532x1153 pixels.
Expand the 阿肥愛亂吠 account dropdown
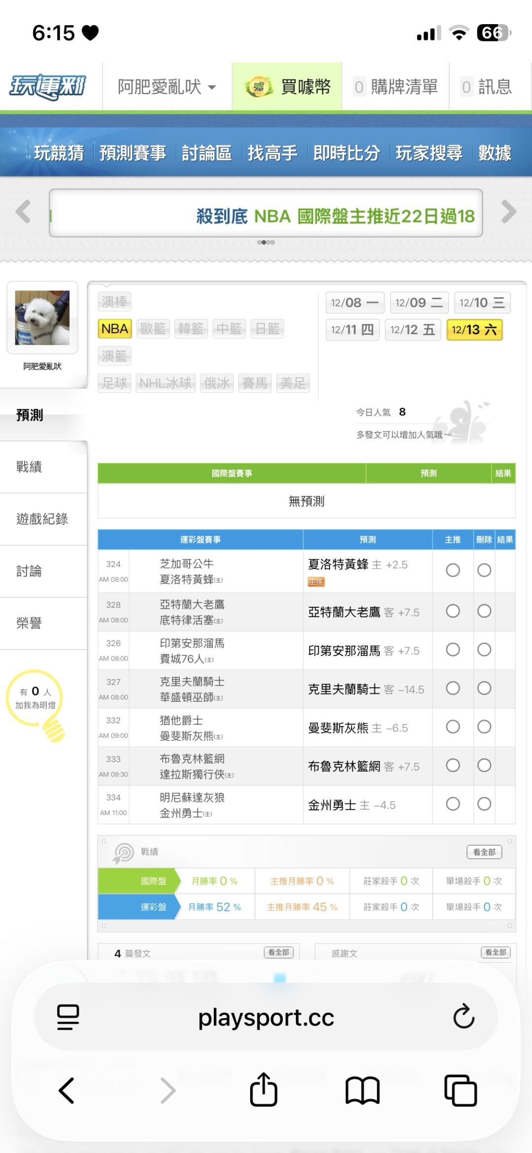(x=167, y=87)
